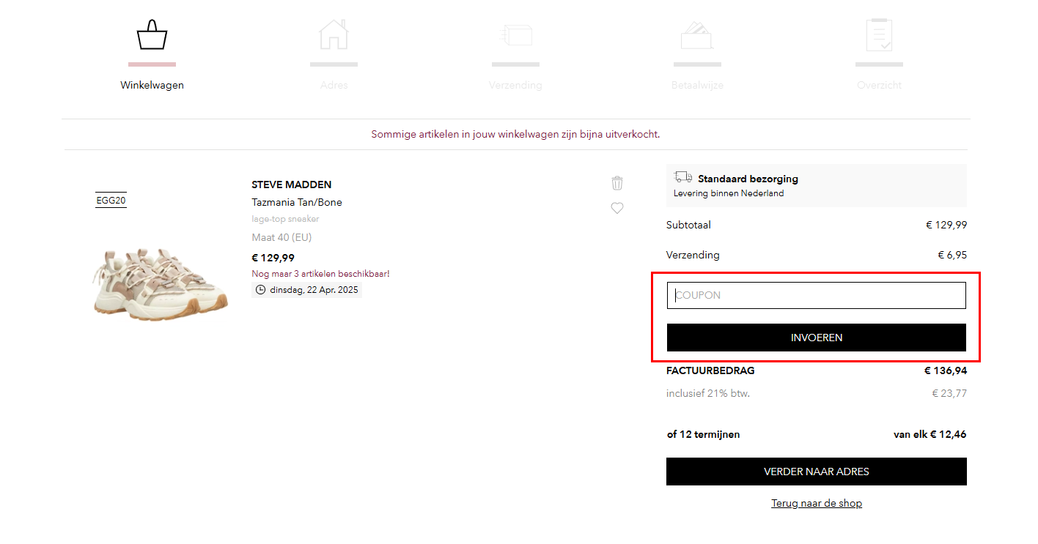Screen dimensions: 1038x544
Task: Click the wallet Betaalwijze step icon
Action: [x=697, y=35]
